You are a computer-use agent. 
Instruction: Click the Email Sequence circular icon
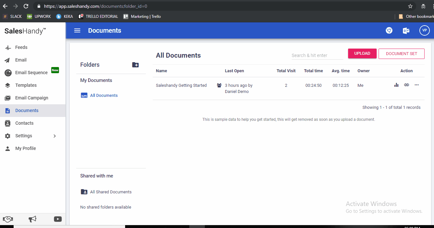(8, 73)
